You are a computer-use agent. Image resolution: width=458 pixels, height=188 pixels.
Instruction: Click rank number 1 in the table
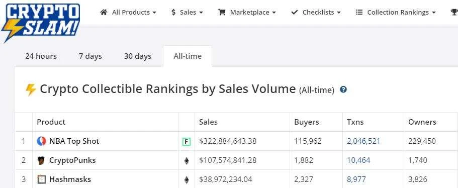[23, 141]
